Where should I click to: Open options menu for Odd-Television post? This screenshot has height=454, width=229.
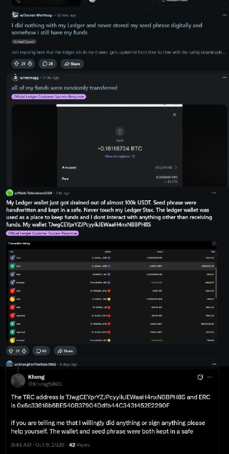tap(214, 193)
